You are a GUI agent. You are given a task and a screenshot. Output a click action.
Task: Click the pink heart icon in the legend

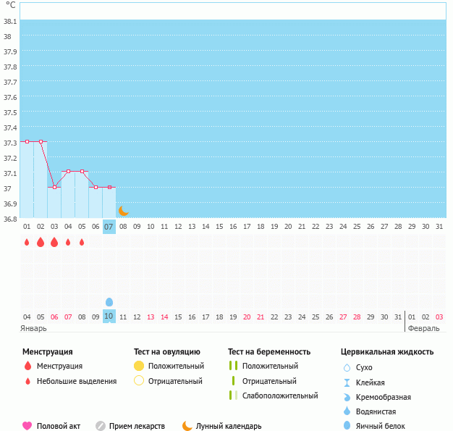[x=27, y=426]
